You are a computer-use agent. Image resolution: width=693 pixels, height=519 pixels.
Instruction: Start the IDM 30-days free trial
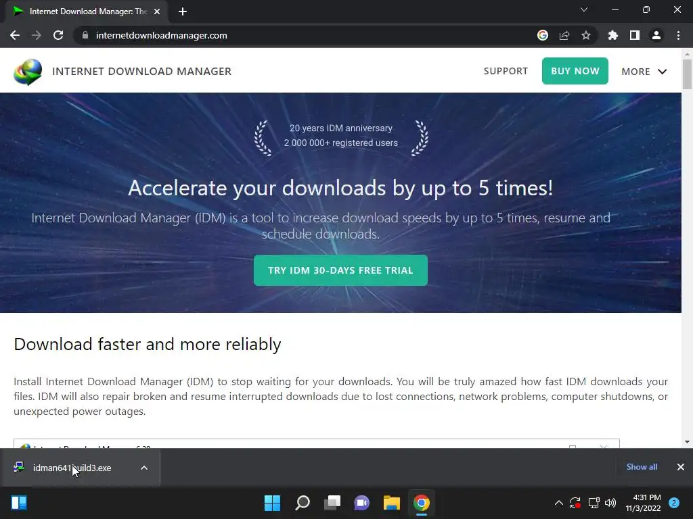click(340, 270)
